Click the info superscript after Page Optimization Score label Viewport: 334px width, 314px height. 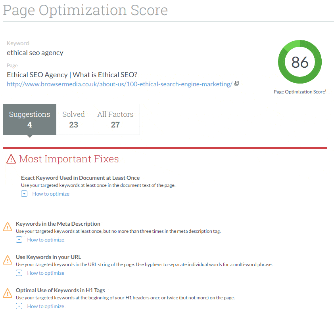click(326, 90)
